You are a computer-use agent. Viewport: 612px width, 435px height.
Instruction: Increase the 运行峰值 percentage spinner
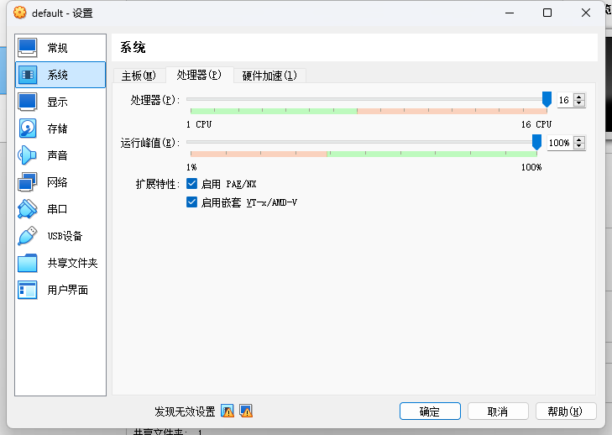tap(579, 139)
